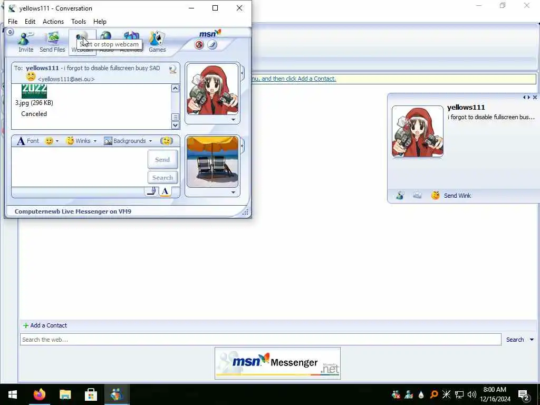The image size is (540, 405).
Task: Click the smiley emoticon icon
Action: click(49, 141)
